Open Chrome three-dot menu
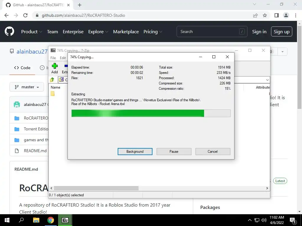This screenshot has width=302, height=226. tap(296, 15)
